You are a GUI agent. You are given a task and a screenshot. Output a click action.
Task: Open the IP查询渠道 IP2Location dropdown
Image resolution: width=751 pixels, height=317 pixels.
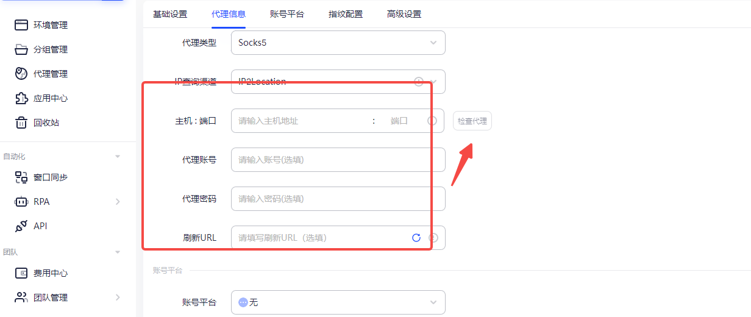click(x=338, y=82)
